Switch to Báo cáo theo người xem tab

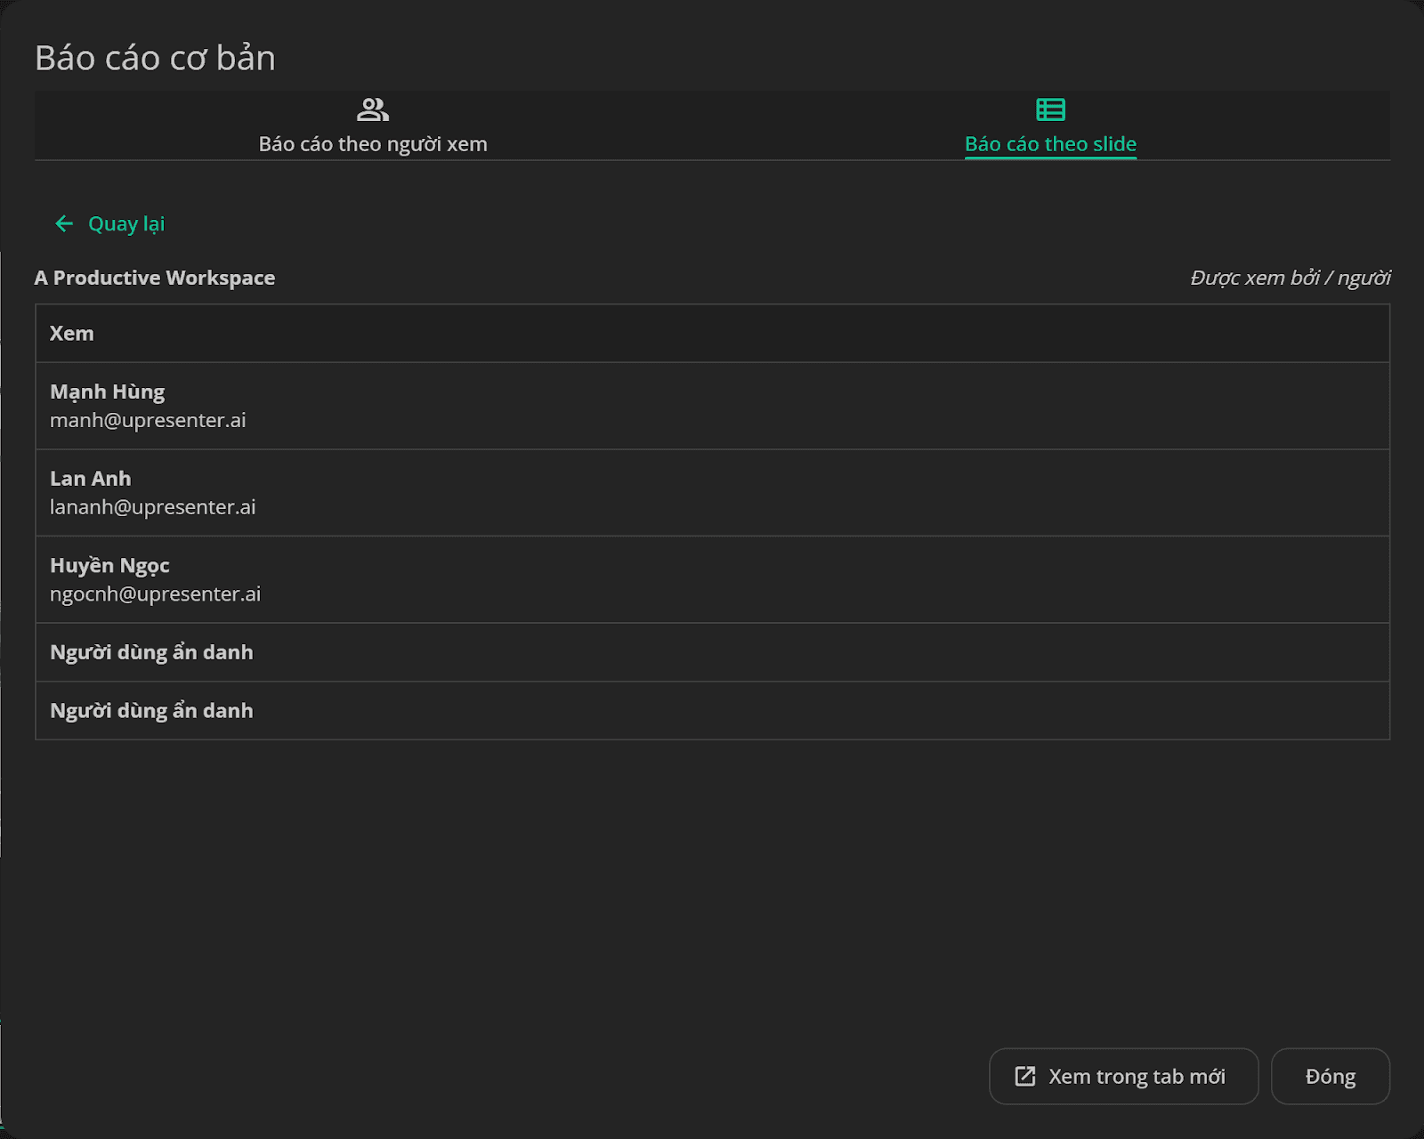click(373, 126)
